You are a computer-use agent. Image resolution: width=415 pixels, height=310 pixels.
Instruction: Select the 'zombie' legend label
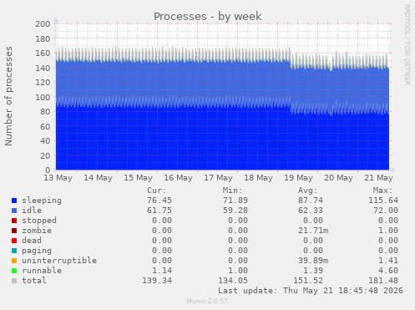click(x=37, y=231)
